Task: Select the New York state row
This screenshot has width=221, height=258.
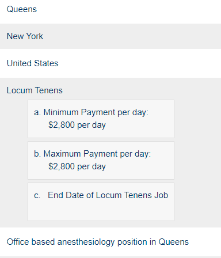Action: [x=110, y=36]
